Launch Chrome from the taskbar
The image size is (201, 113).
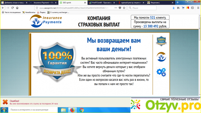(82, 110)
